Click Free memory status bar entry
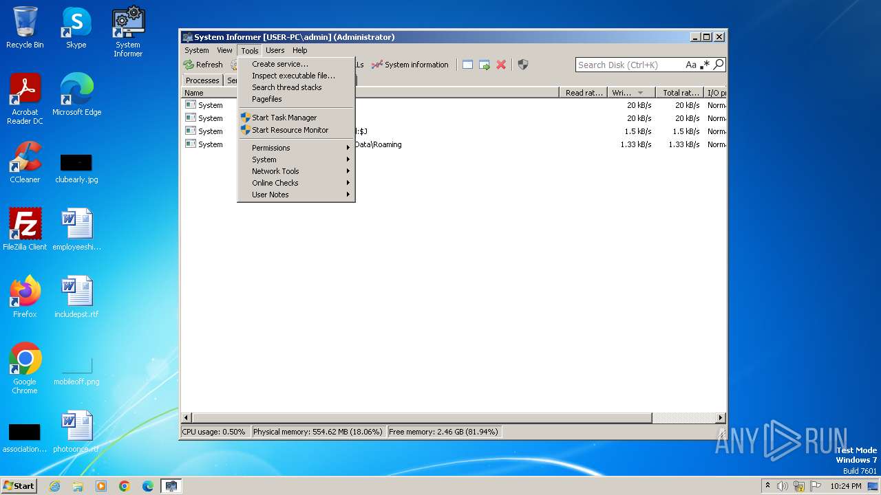Screen dimensions: 881x495 [x=443, y=432]
